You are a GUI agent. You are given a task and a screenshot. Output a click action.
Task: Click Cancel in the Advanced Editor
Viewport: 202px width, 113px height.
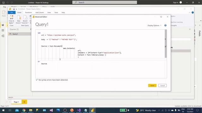(x=162, y=86)
